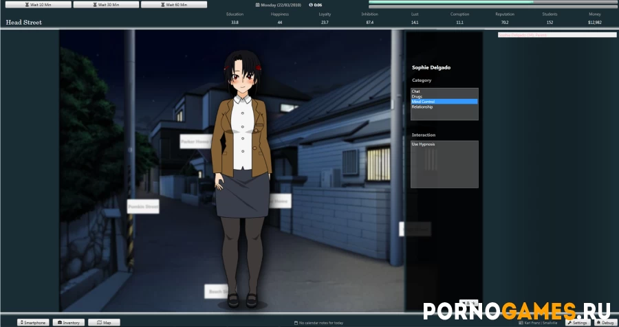Click the Education stat value 33.8
Viewport: 619px width, 327px height.
(235, 23)
